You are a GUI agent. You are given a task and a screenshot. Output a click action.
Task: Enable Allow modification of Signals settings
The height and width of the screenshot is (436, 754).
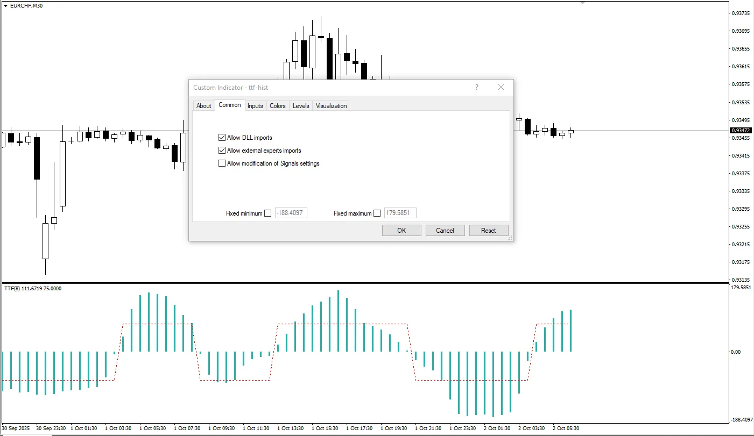coord(222,163)
